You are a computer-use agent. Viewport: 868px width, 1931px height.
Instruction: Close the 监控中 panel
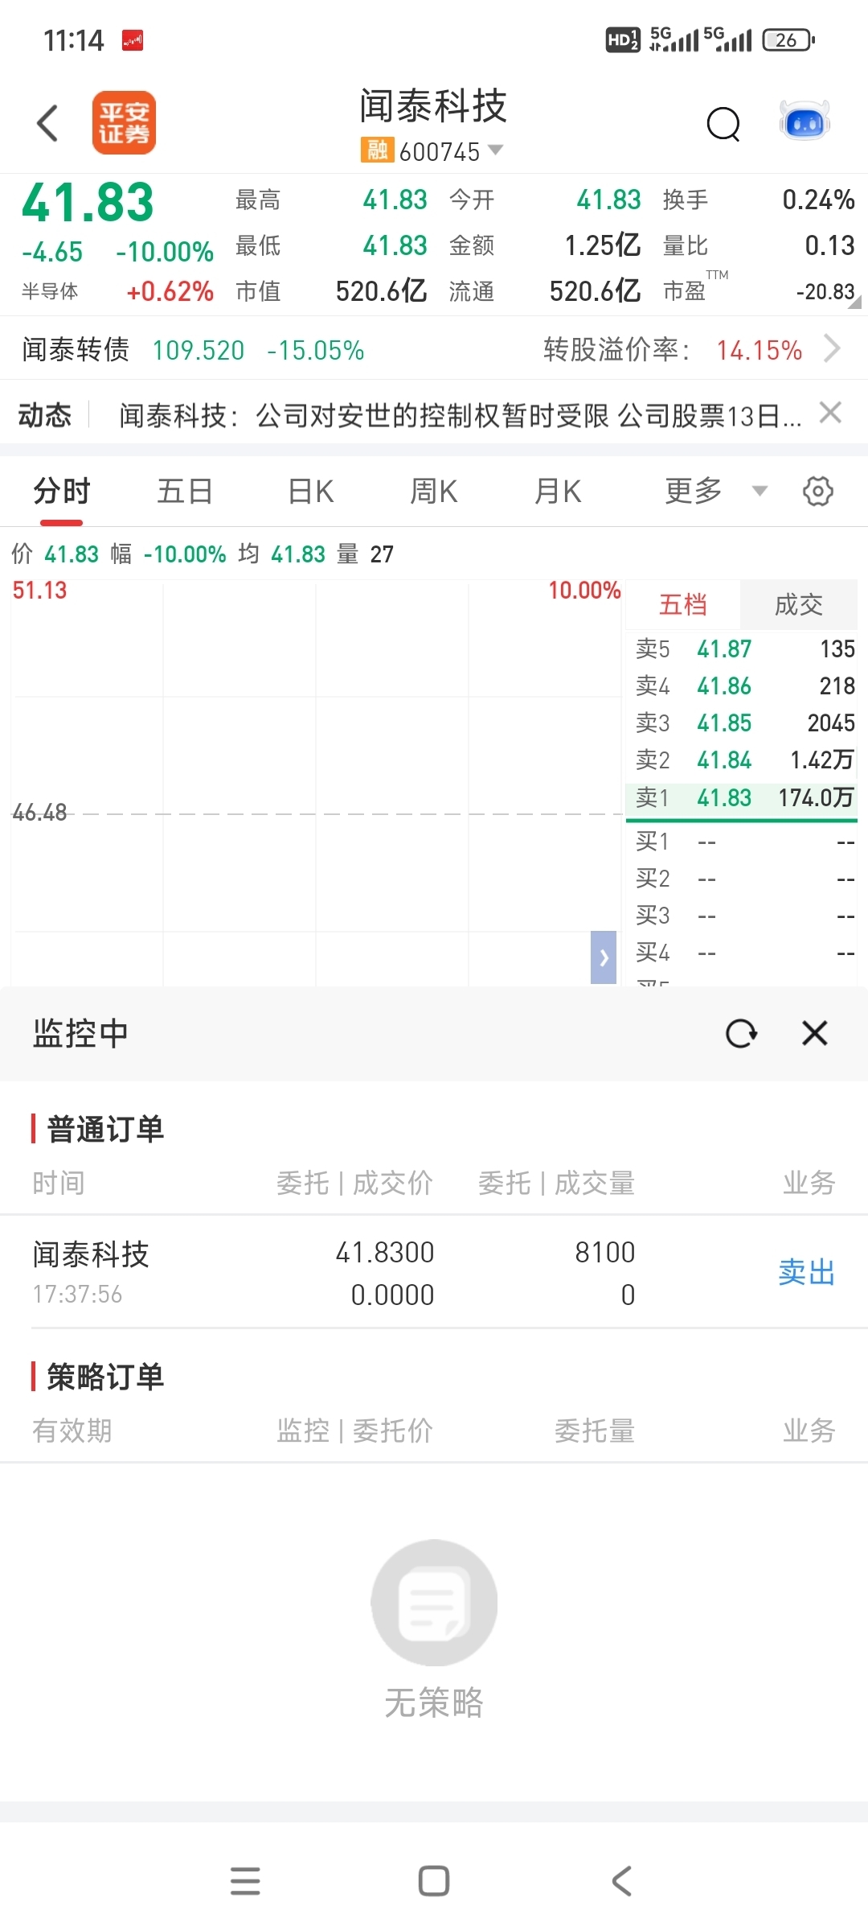point(815,1033)
